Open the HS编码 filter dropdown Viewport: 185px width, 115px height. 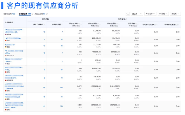pyautogui.click(x=163, y=13)
